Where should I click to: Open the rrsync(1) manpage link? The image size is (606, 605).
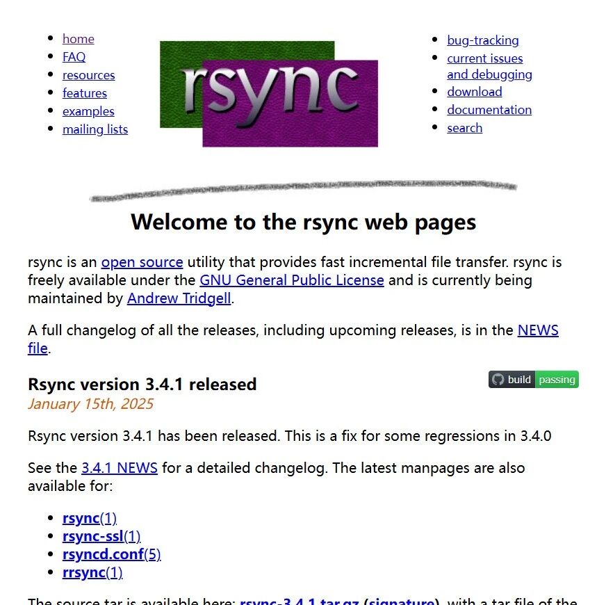(92, 573)
